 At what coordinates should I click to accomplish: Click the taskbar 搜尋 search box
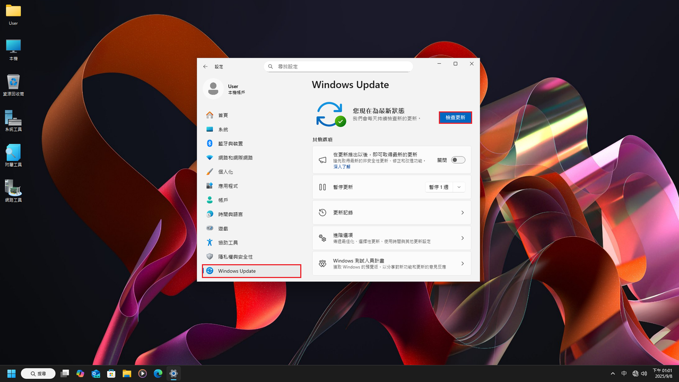click(38, 374)
